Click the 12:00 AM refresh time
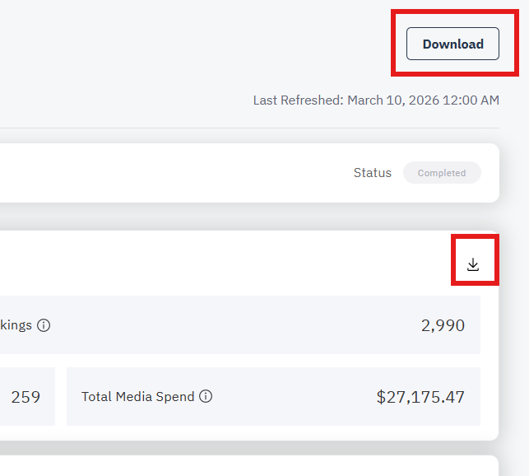This screenshot has width=529, height=476. [473, 100]
